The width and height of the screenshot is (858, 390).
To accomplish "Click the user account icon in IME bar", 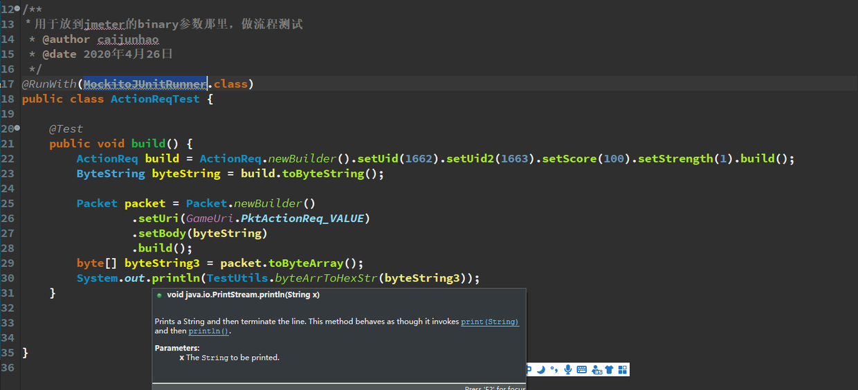I will tap(596, 369).
